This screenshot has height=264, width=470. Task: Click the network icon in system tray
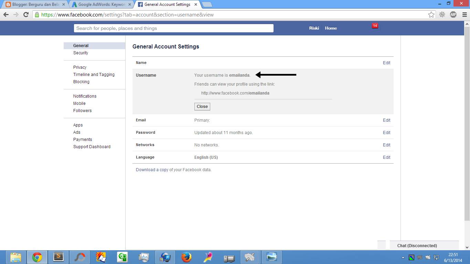[436, 257]
